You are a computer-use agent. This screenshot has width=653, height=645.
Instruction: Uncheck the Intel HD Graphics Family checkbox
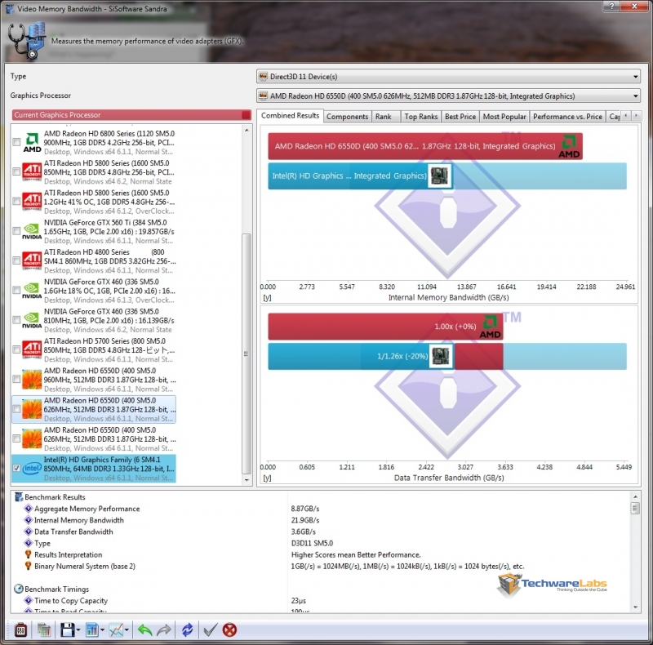tap(17, 468)
